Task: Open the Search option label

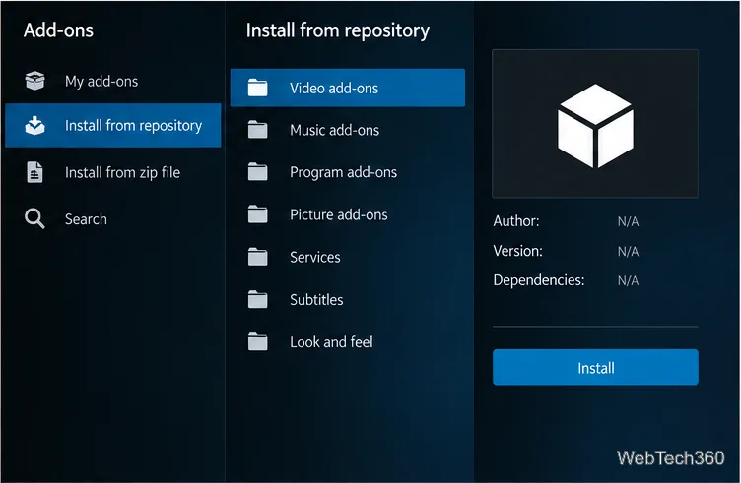Action: click(x=86, y=219)
